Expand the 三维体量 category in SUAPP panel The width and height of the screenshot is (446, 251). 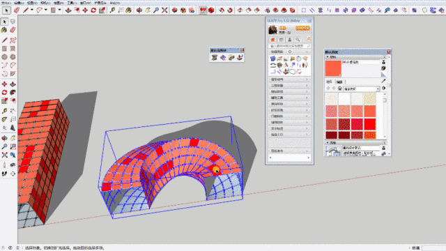coord(289,85)
